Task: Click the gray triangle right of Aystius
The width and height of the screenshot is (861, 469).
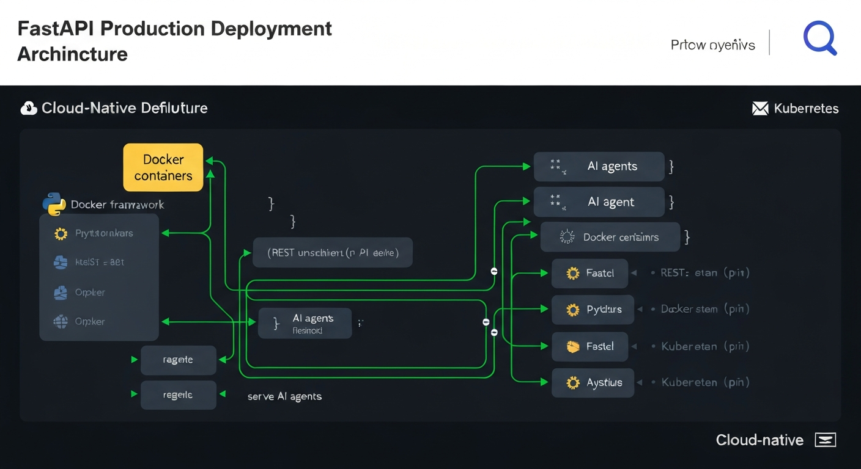Action: click(x=640, y=383)
